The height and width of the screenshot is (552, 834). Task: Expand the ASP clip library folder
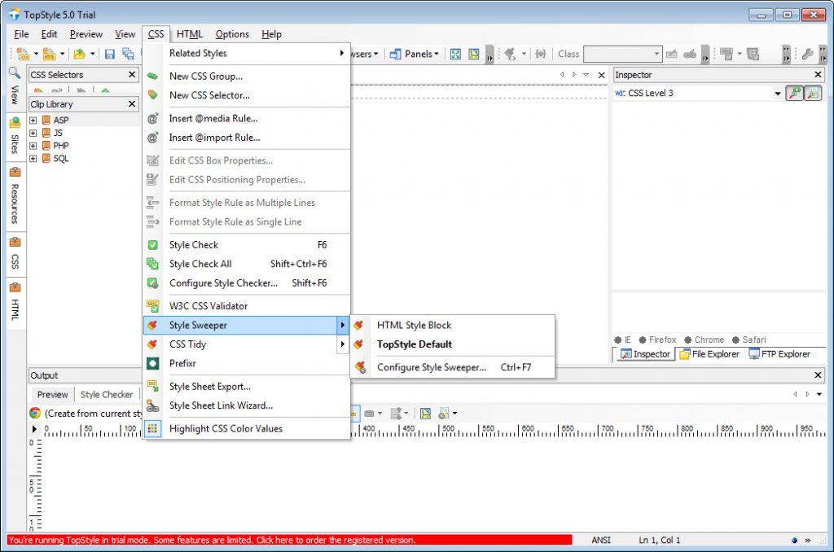tap(33, 120)
